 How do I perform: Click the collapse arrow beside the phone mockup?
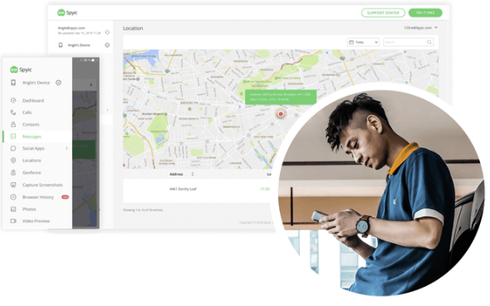(x=107, y=109)
